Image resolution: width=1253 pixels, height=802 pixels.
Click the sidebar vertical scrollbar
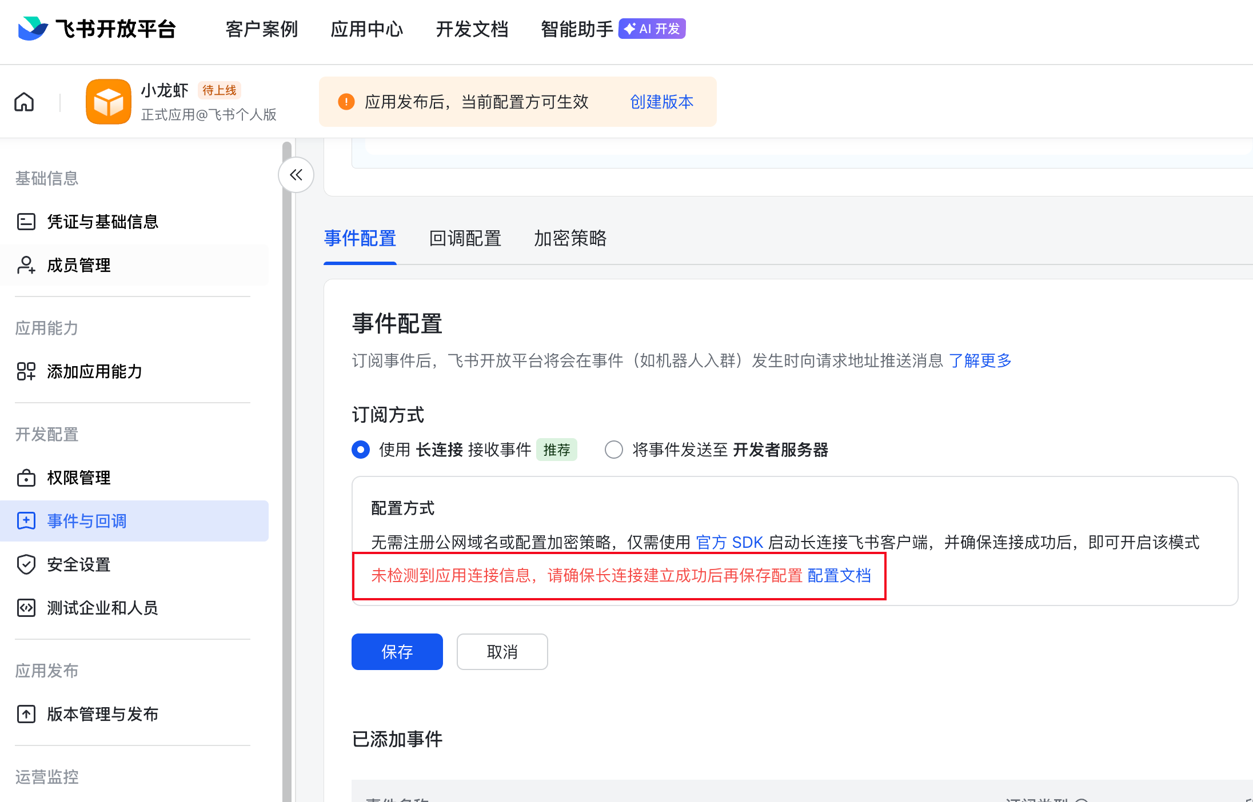[x=287, y=457]
